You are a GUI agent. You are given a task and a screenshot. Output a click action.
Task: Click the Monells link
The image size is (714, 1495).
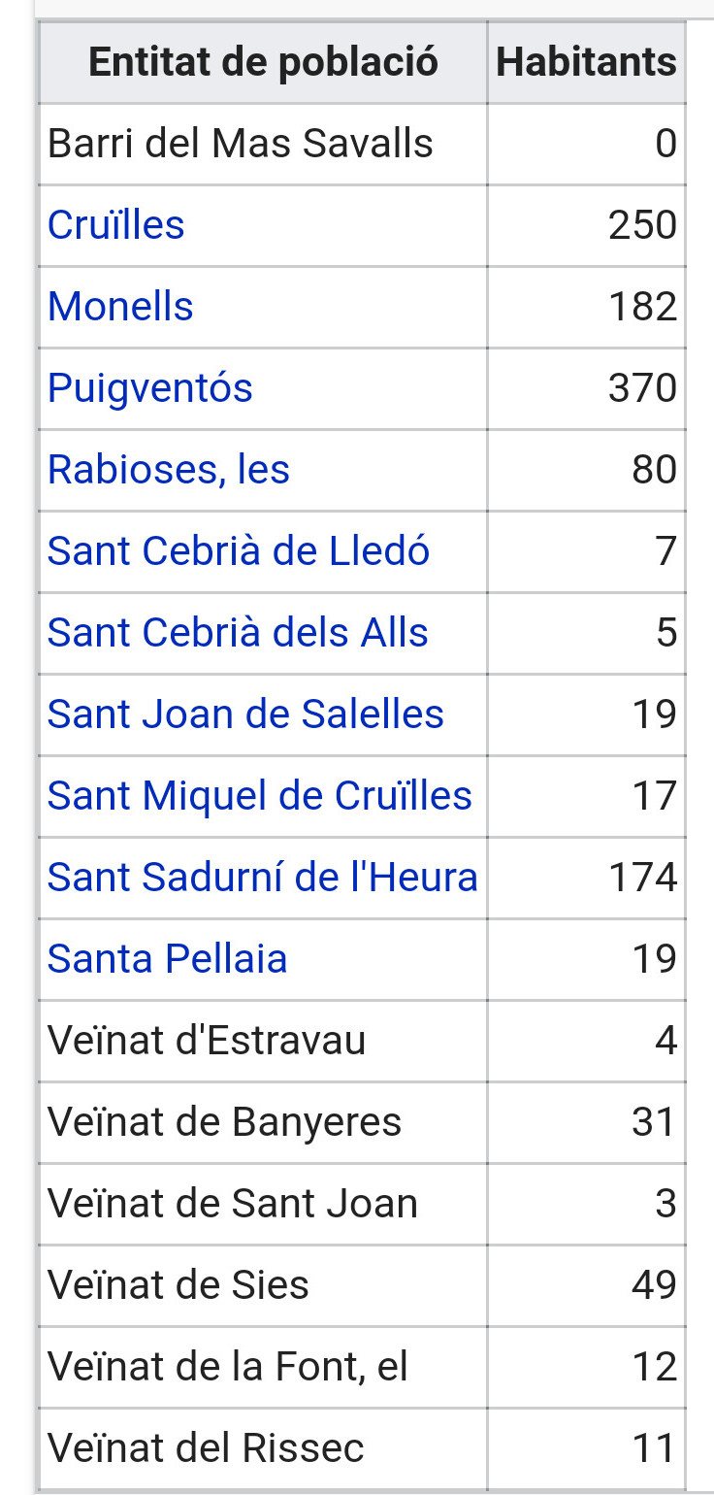pyautogui.click(x=120, y=307)
